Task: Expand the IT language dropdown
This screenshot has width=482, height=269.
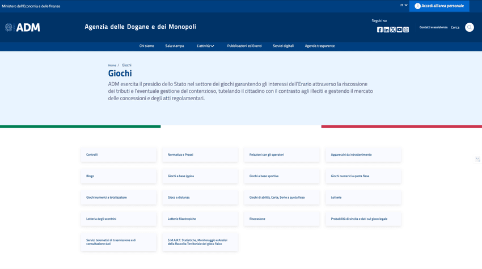Action: 404,6
